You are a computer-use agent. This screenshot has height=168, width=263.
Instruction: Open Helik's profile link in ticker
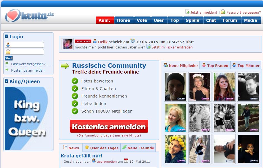coord(103,42)
